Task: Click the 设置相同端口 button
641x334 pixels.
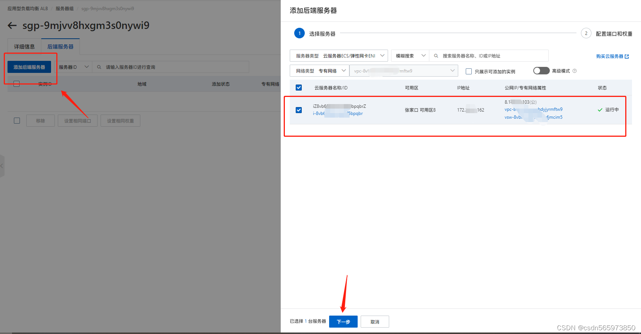Action: click(x=78, y=121)
